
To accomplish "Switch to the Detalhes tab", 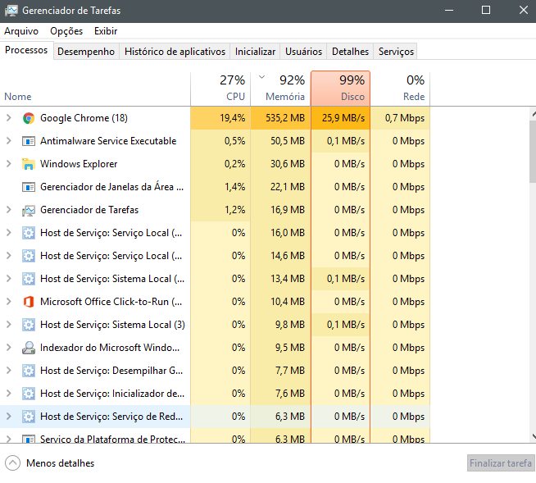I will point(350,52).
